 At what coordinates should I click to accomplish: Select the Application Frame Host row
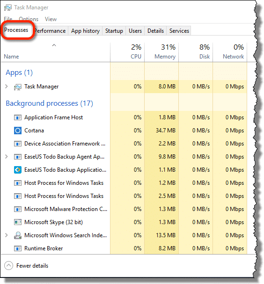coord(124,117)
